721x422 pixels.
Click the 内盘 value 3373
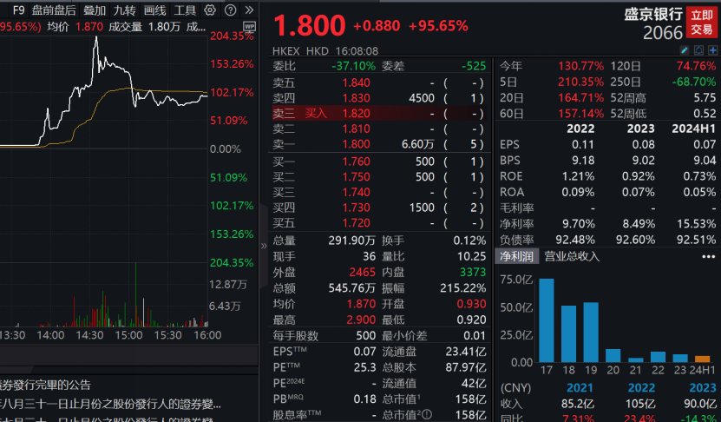point(473,272)
